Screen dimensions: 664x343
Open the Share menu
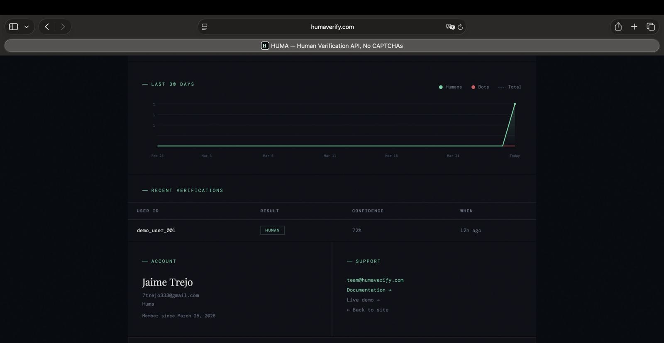(618, 27)
